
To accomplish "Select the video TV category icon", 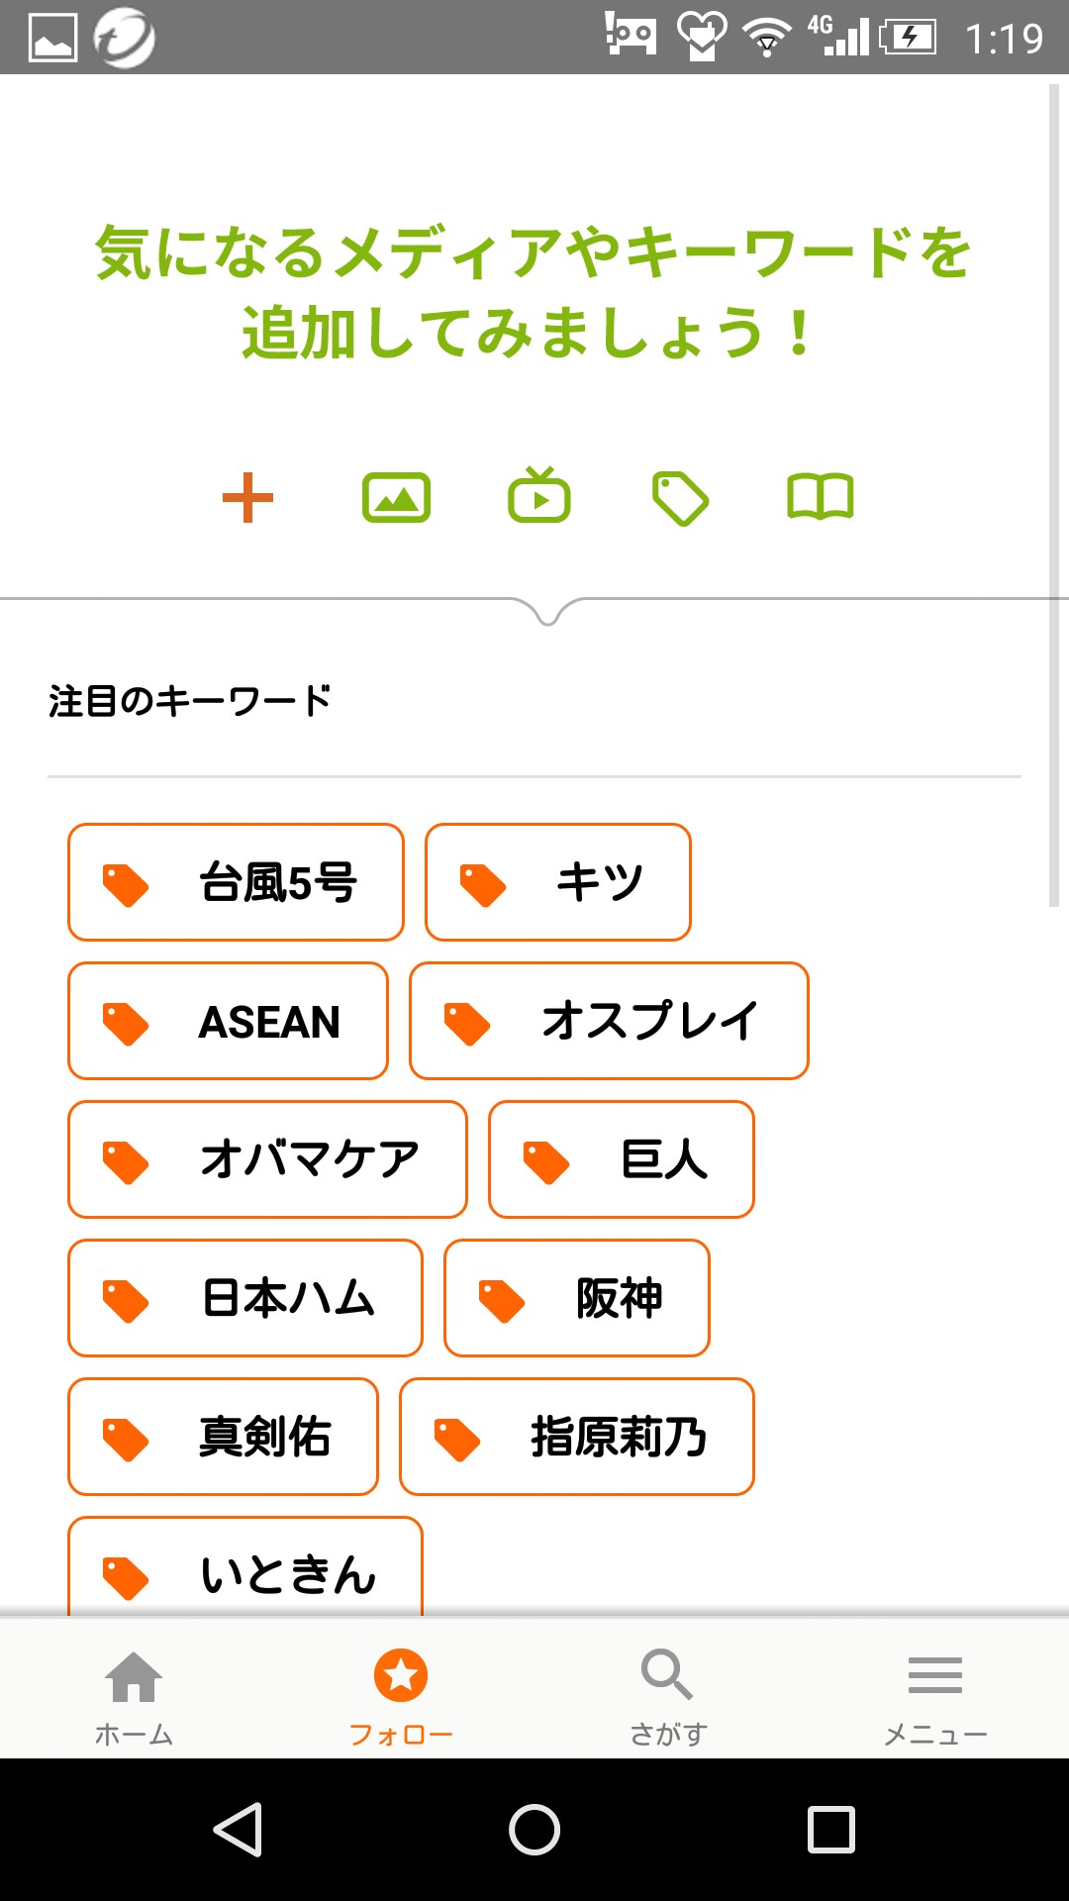I will pyautogui.click(x=539, y=496).
